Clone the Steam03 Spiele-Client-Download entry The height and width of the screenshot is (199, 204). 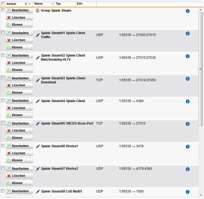coord(19,93)
